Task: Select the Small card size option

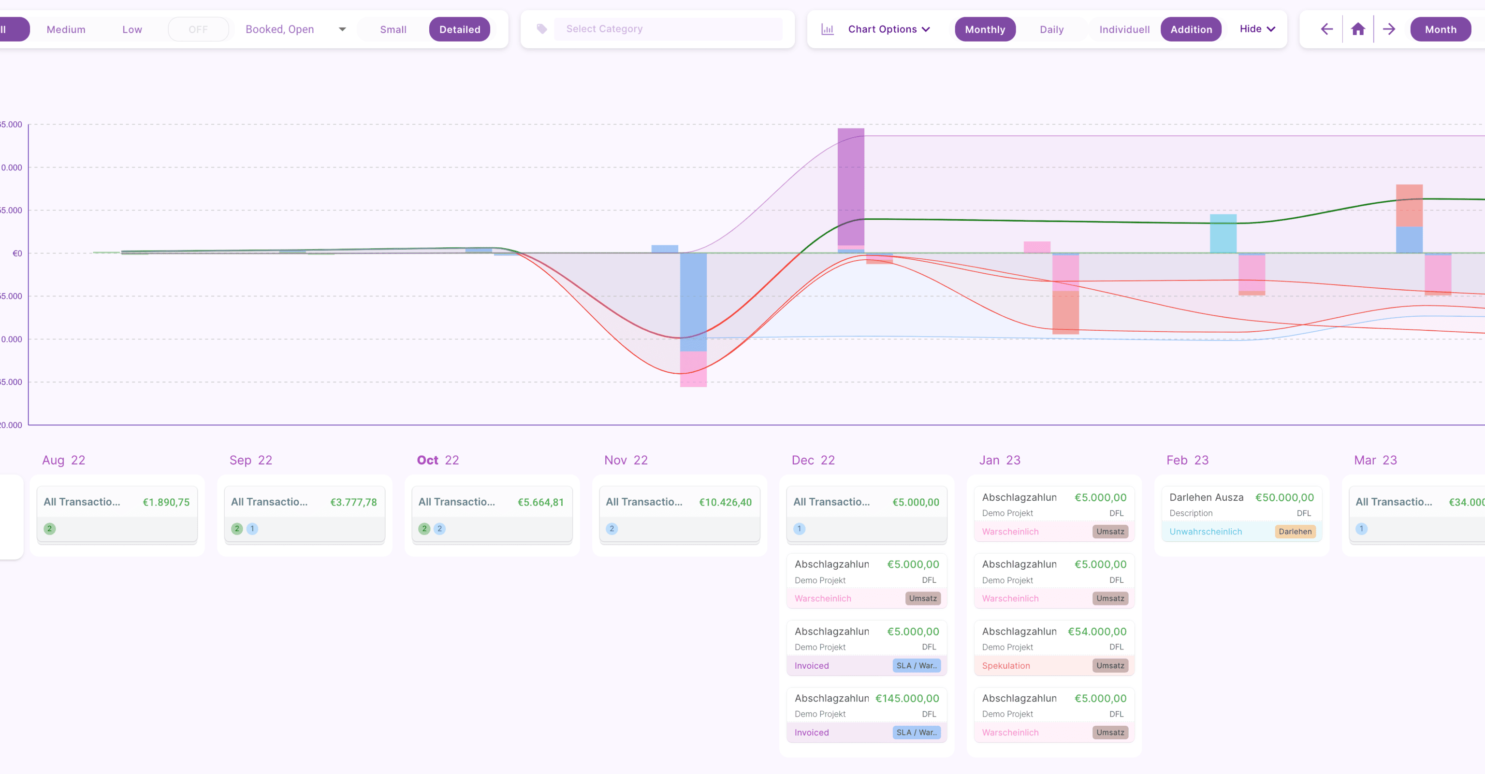Action: click(393, 29)
